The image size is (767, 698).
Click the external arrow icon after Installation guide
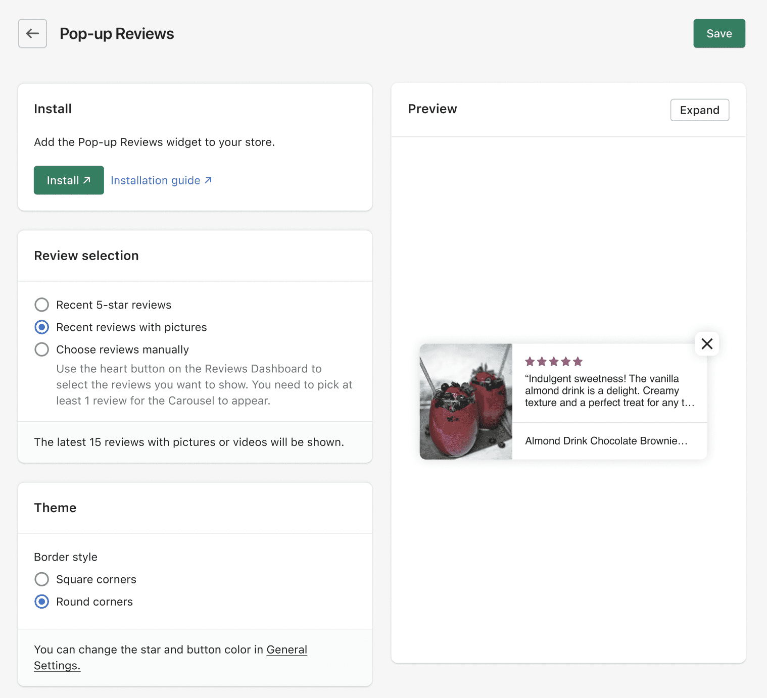point(208,180)
